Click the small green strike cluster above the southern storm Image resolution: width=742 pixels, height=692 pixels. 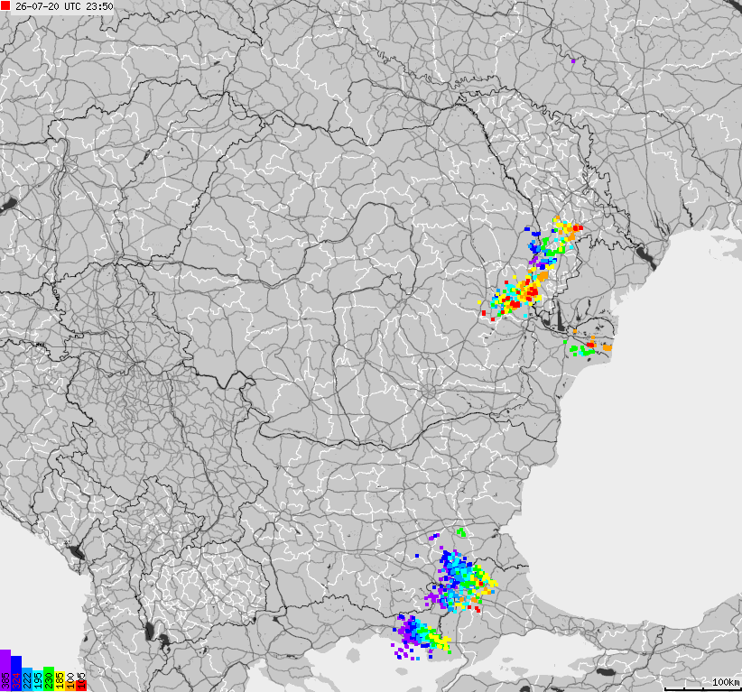coord(461,532)
